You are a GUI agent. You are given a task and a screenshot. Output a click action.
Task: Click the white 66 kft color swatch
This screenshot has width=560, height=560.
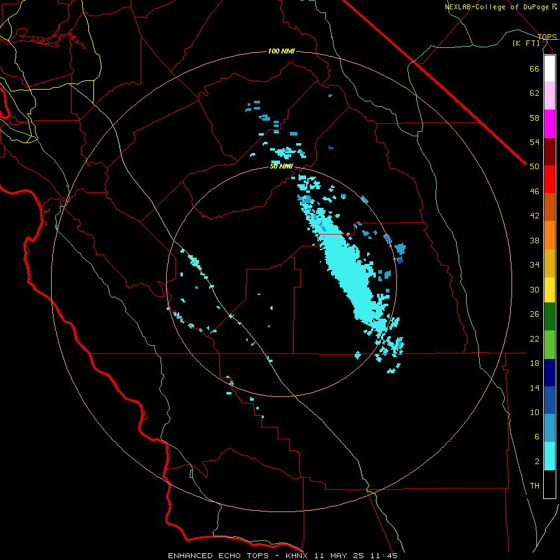coord(549,68)
